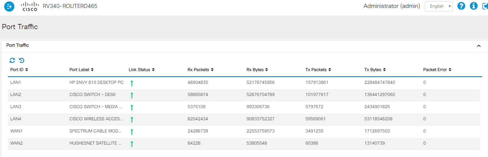Click Rx Bytes value 52676704789
The image size is (488, 157).
(x=261, y=94)
